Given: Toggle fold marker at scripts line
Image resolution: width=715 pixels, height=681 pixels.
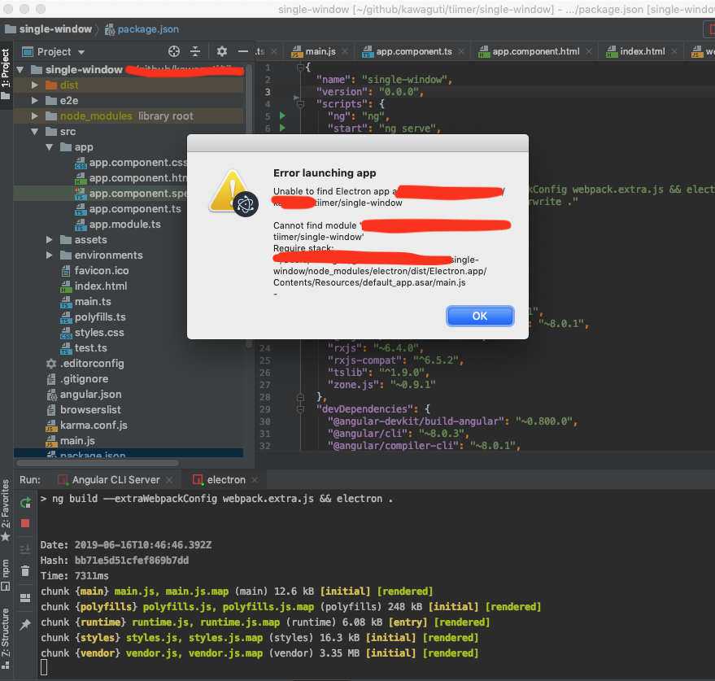Looking at the screenshot, I should point(300,104).
